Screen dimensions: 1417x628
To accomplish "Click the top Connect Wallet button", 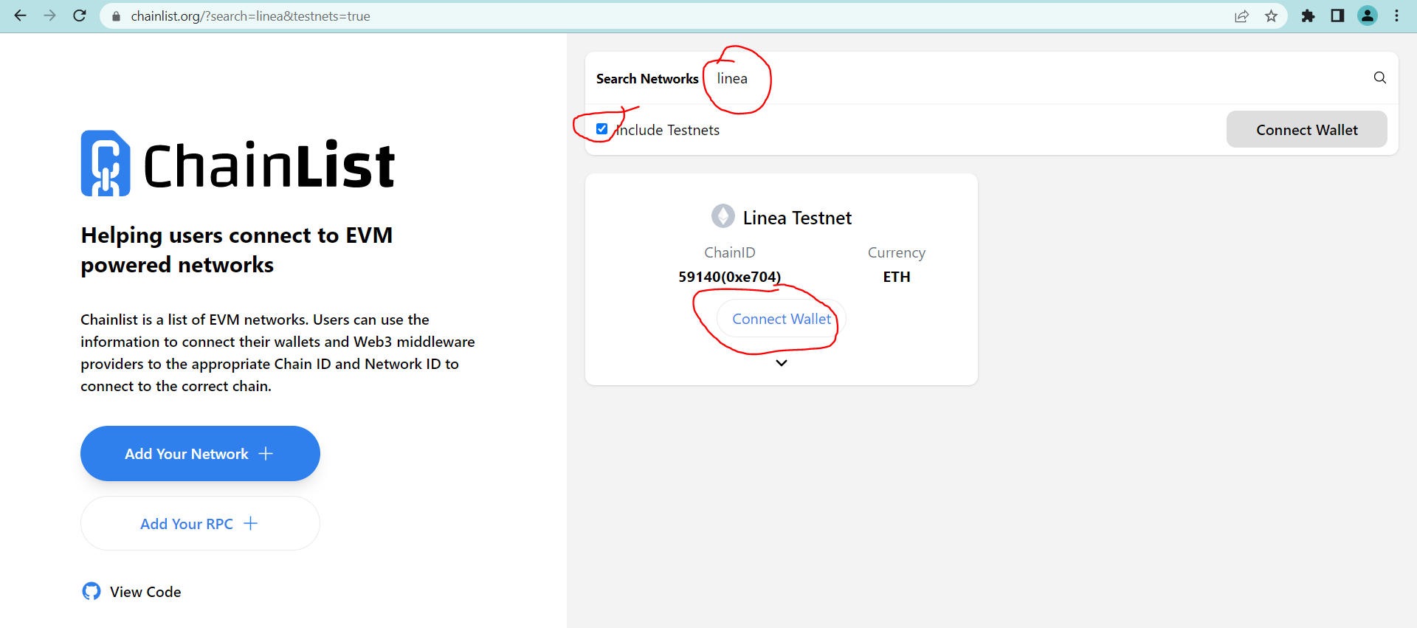I will pyautogui.click(x=1306, y=130).
